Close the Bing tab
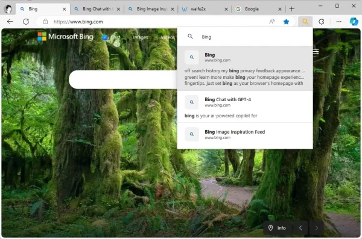The width and height of the screenshot is (362, 239). [x=65, y=9]
